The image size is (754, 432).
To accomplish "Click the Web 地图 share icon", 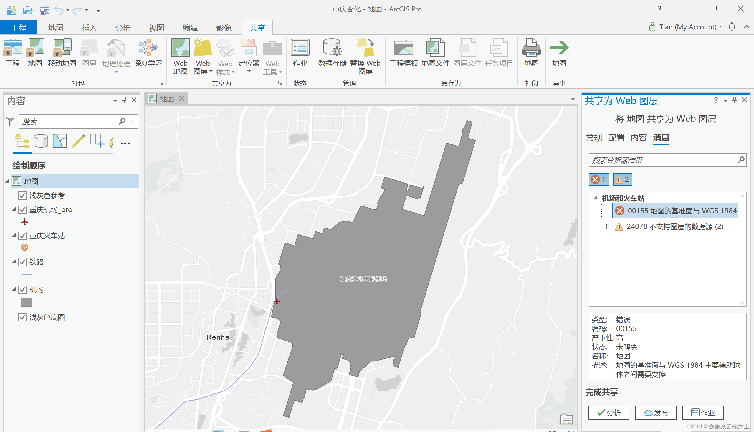I will (180, 48).
